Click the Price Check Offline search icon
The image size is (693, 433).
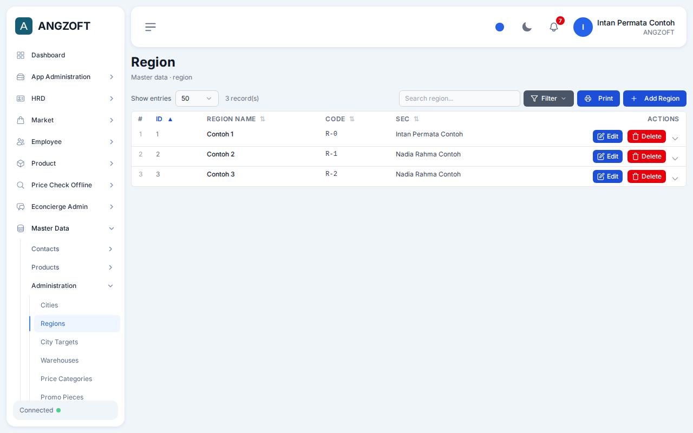pyautogui.click(x=21, y=185)
